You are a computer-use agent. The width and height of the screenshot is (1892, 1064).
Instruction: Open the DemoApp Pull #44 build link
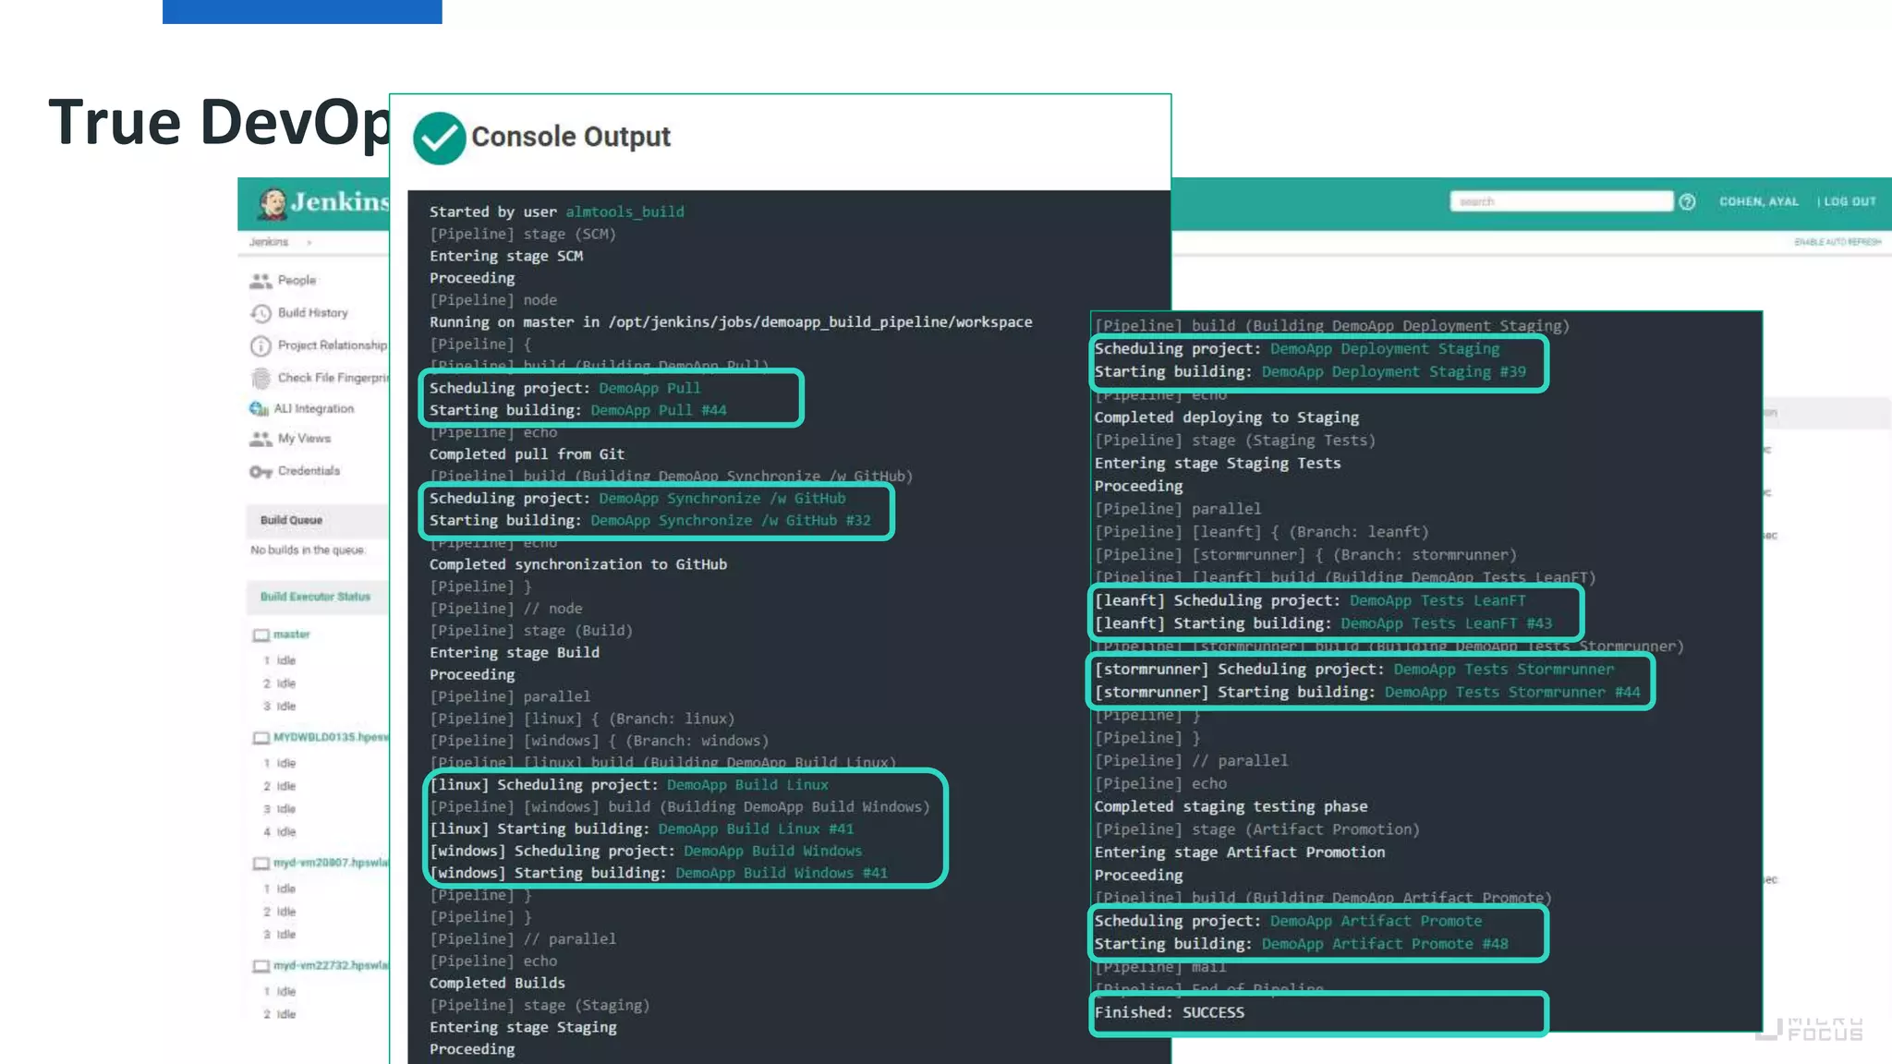659,410
